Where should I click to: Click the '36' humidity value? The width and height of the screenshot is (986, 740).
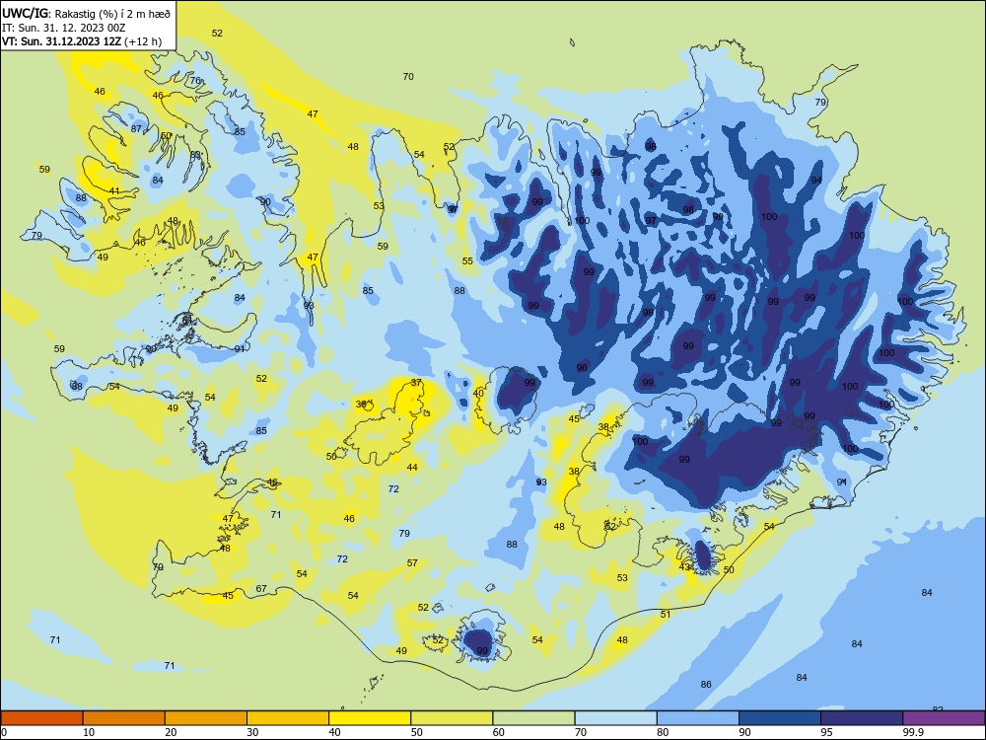(361, 404)
